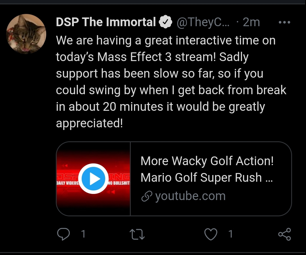Open the 'Mario Golf Super Rush' subtitle line
Image resolution: width=306 pixels, height=255 pixels.
coord(207,178)
